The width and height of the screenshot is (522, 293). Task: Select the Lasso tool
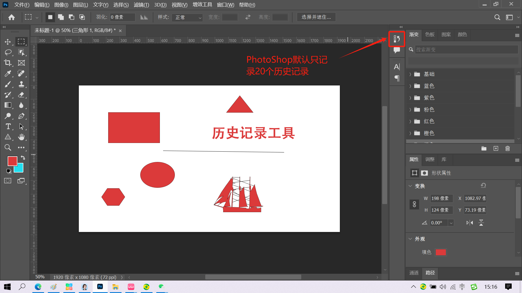click(8, 52)
